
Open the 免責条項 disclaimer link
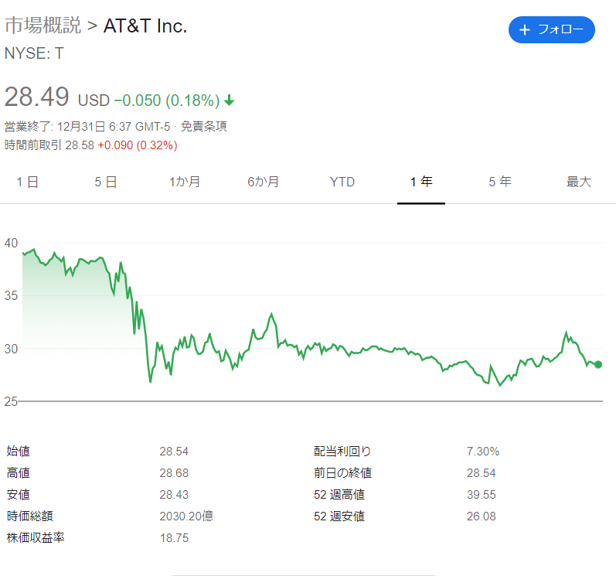(x=203, y=127)
